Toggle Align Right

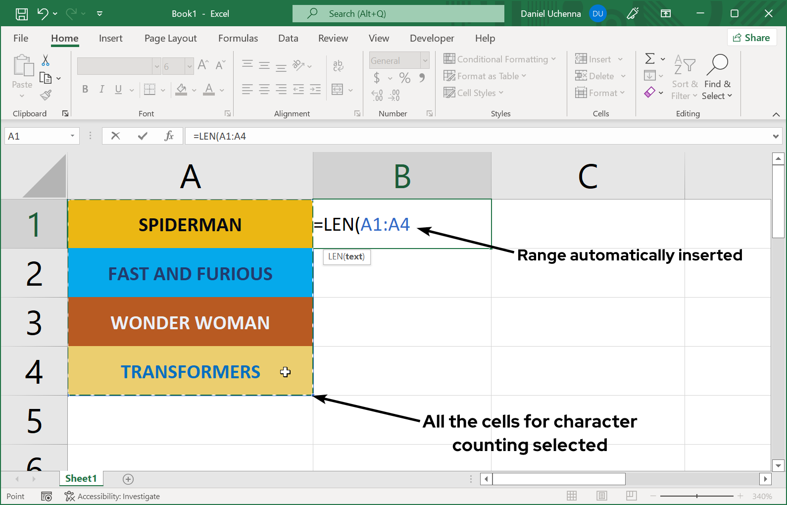click(281, 89)
